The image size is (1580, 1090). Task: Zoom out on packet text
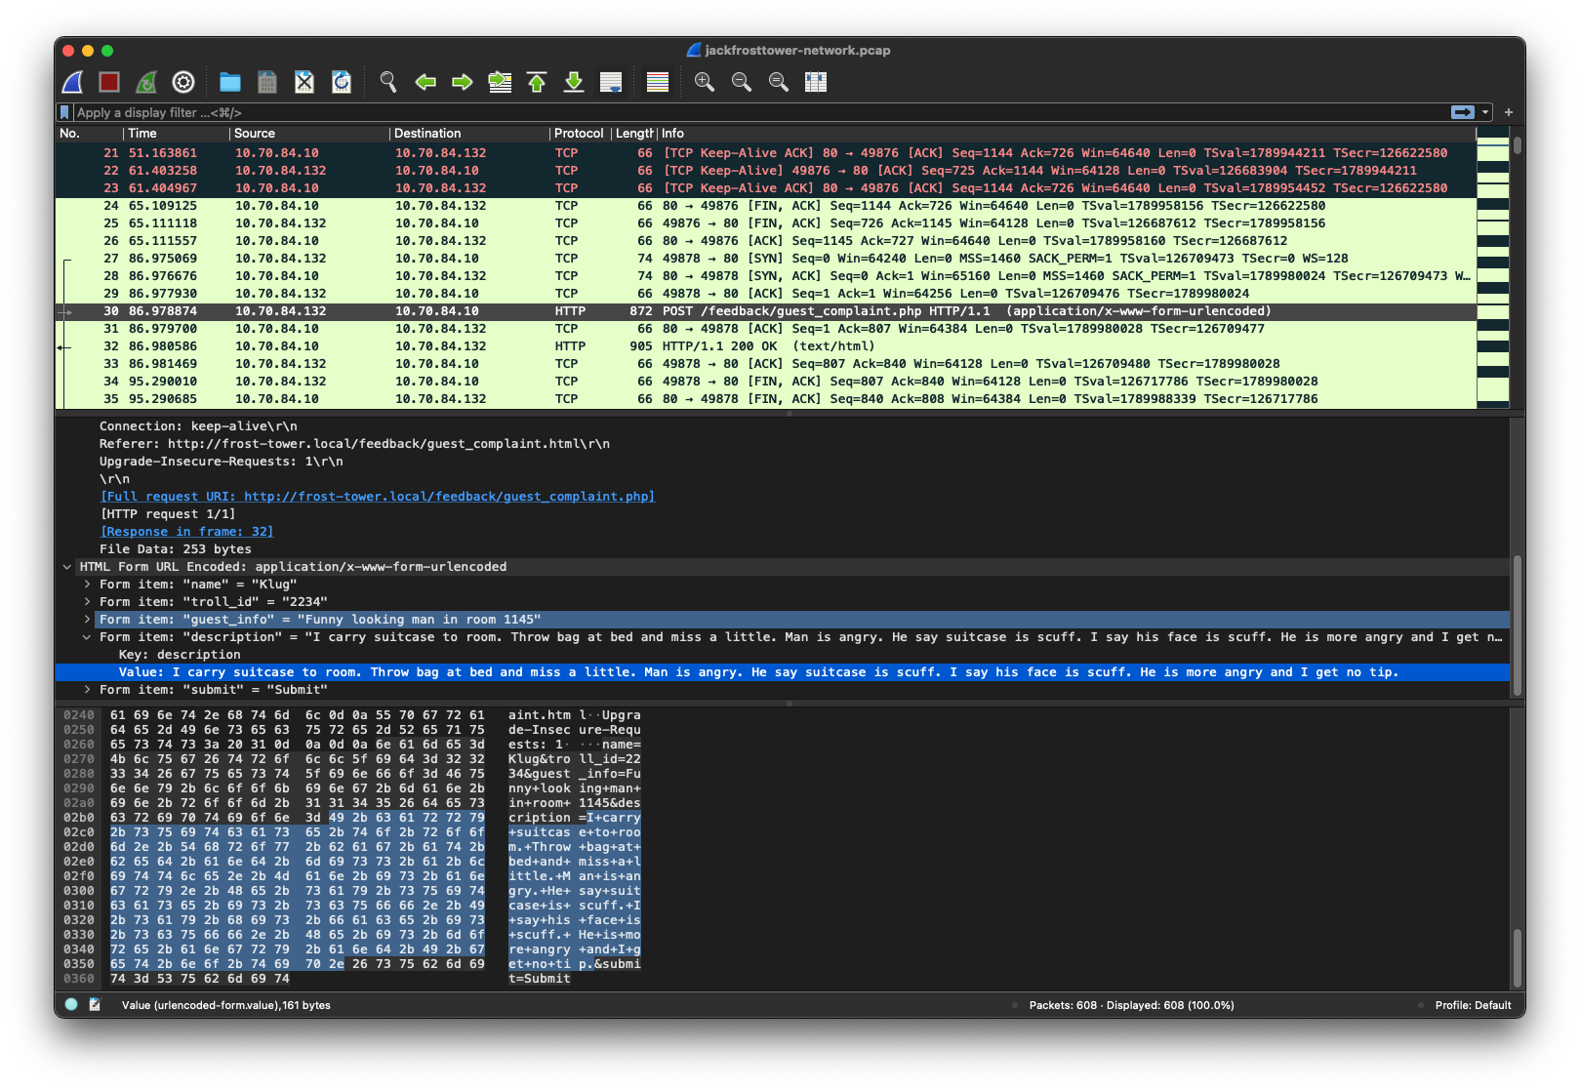pyautogui.click(x=742, y=82)
